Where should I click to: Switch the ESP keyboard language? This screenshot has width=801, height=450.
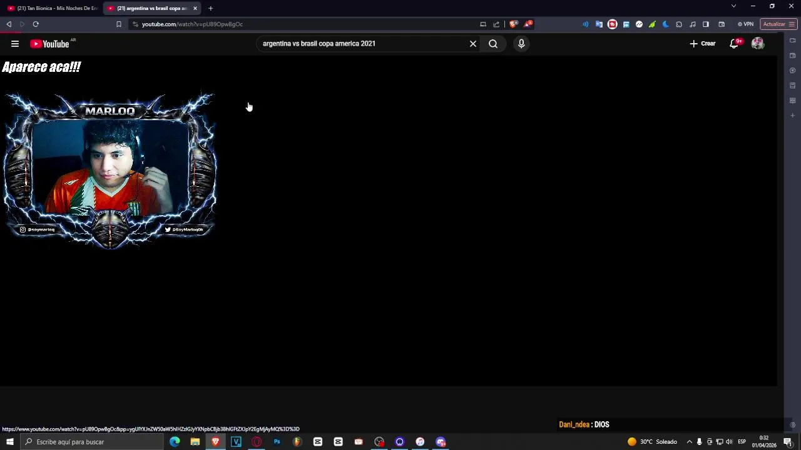click(x=742, y=442)
